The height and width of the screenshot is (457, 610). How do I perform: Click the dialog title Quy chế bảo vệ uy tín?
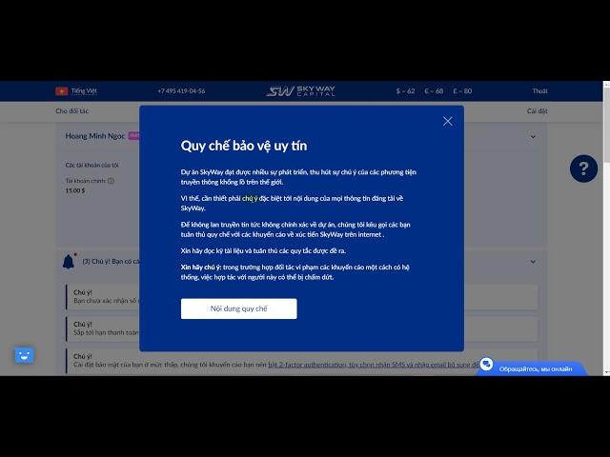click(244, 146)
